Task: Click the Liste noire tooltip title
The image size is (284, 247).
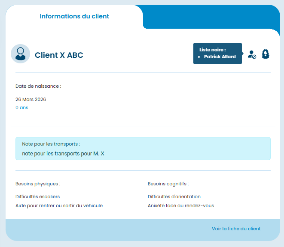Action: [212, 50]
